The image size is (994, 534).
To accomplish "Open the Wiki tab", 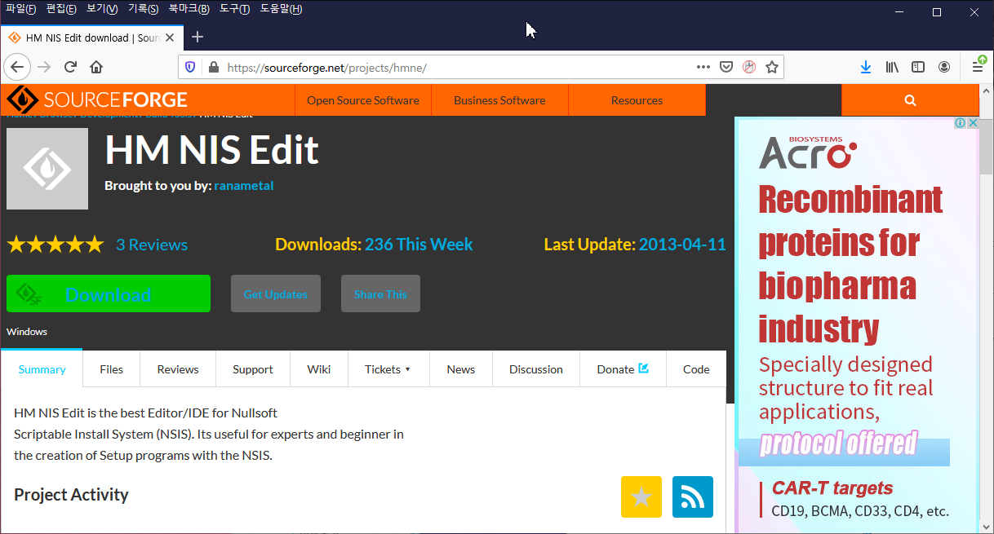I will (x=319, y=369).
